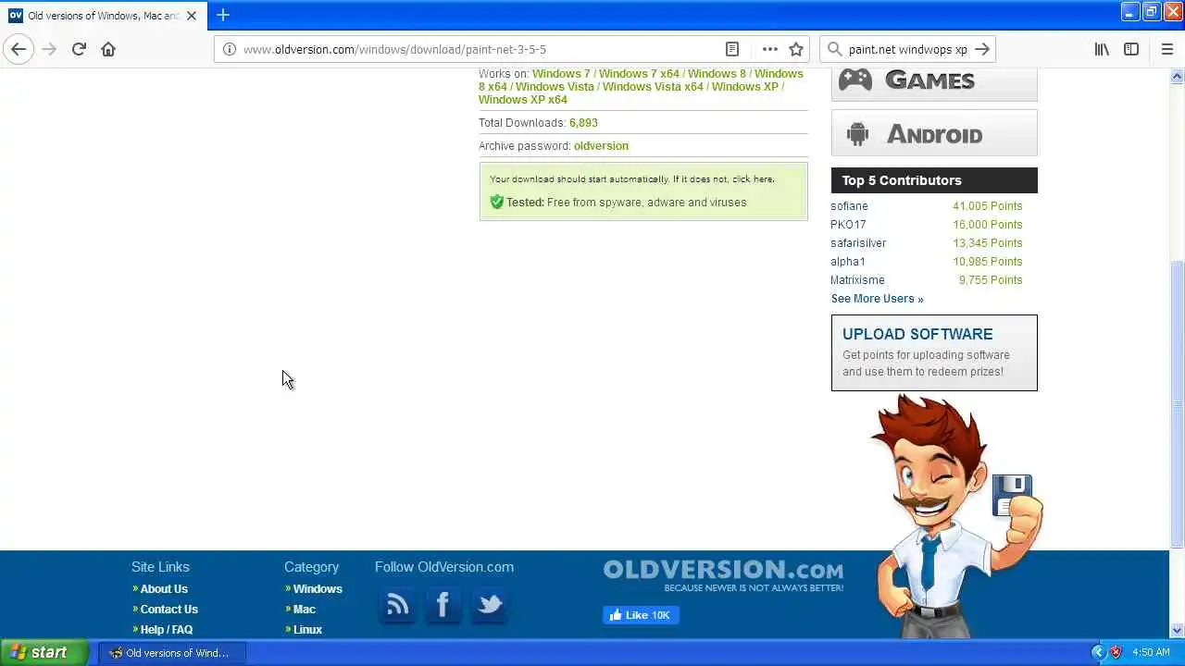Click the 'click here' download link
The image size is (1185, 666).
pos(753,179)
